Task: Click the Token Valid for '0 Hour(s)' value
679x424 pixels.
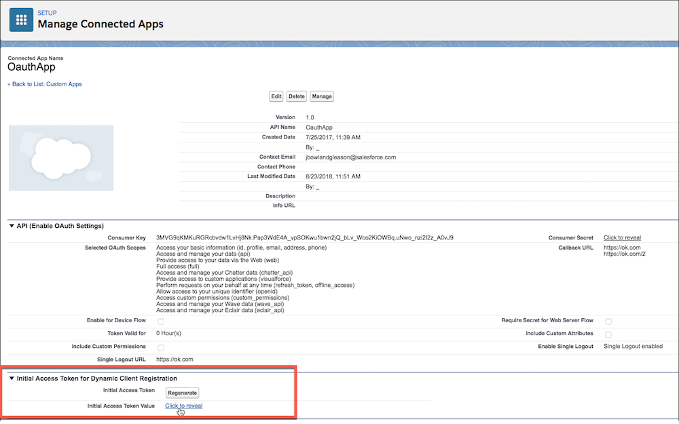Action: pos(168,333)
